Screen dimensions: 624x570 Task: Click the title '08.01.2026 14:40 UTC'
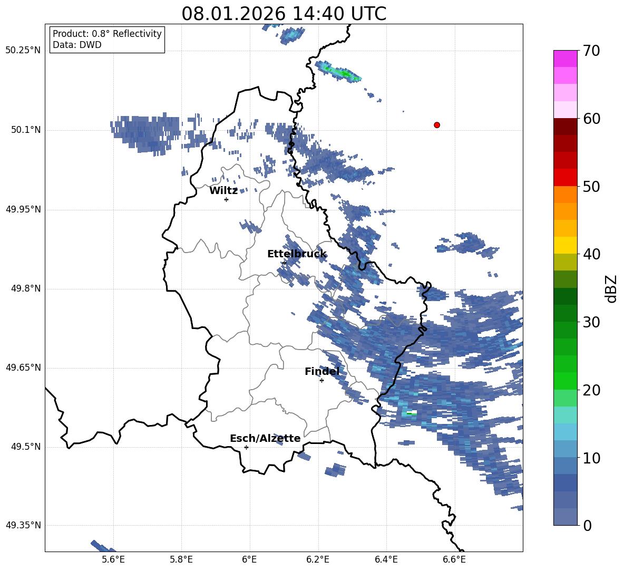click(x=284, y=14)
